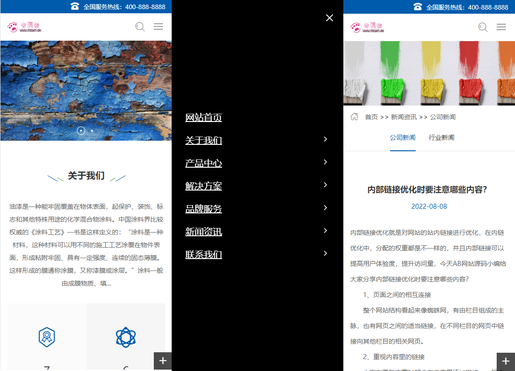Expand the 解决方案 submenu chevron
515x371 pixels.
click(x=325, y=185)
